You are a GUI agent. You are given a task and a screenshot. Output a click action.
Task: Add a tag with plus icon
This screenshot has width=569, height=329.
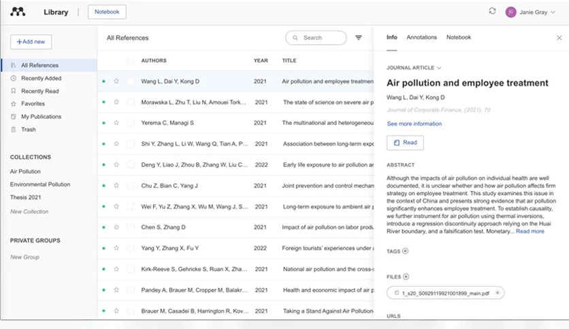(406, 251)
